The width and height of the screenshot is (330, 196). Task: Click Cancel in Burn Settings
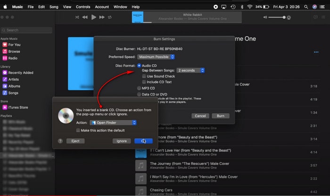[x=200, y=116]
